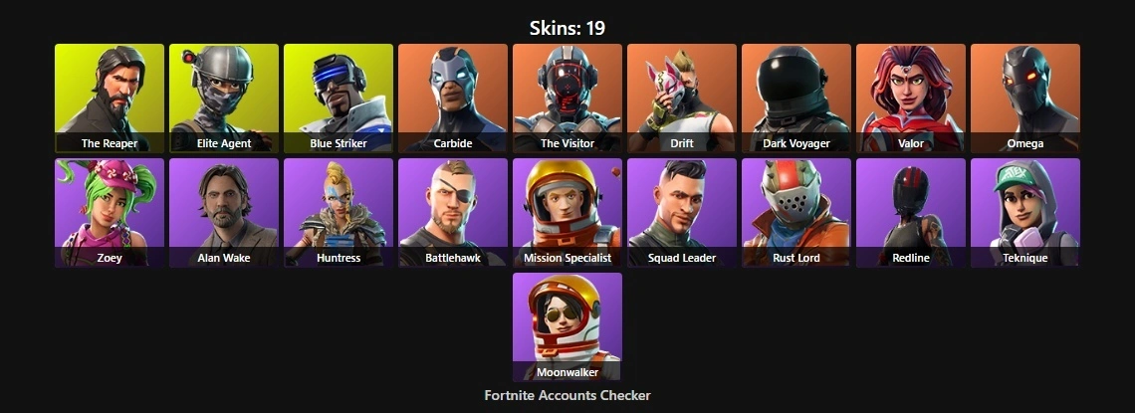This screenshot has width=1135, height=413.
Task: Click the Drift skin portrait
Action: [x=682, y=99]
